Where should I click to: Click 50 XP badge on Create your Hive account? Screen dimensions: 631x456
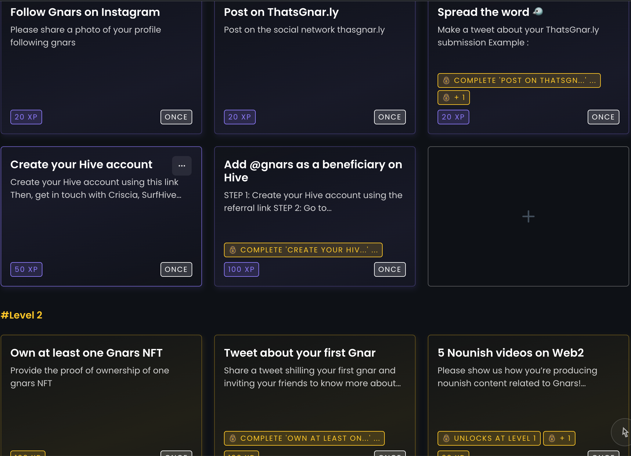coord(26,269)
